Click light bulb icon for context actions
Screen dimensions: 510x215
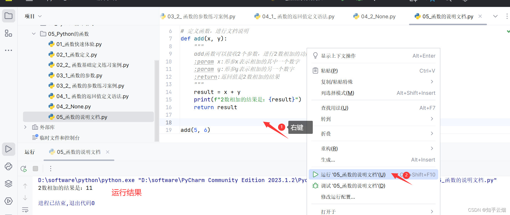(x=315, y=56)
